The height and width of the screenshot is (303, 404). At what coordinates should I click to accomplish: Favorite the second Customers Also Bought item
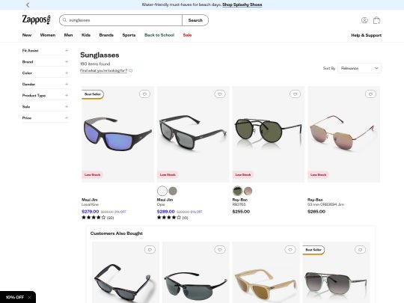click(x=220, y=250)
